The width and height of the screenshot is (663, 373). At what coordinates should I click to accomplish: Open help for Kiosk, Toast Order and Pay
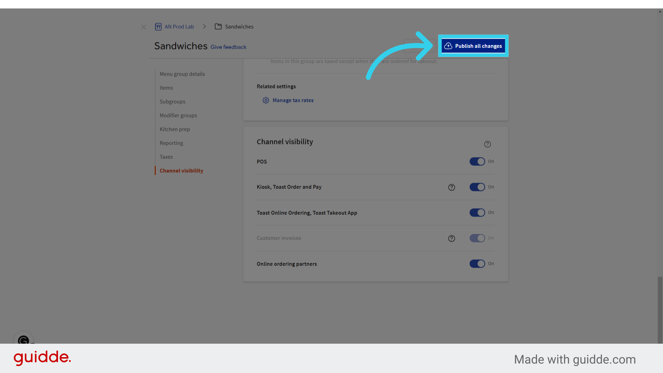tap(451, 187)
